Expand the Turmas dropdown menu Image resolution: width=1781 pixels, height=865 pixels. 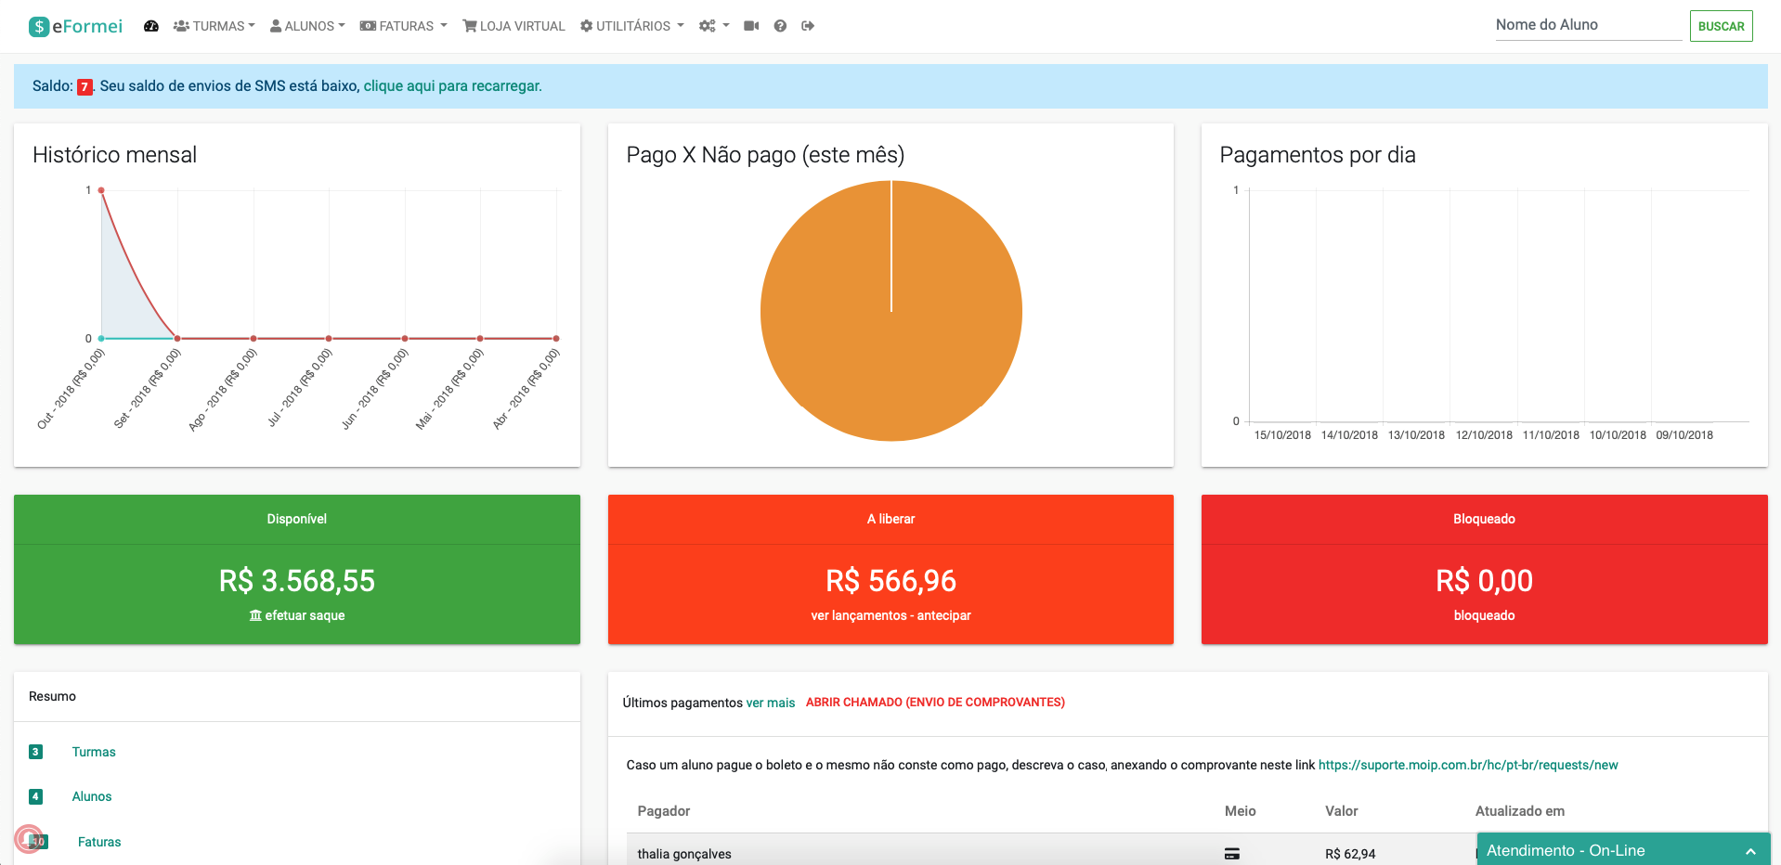tap(214, 26)
